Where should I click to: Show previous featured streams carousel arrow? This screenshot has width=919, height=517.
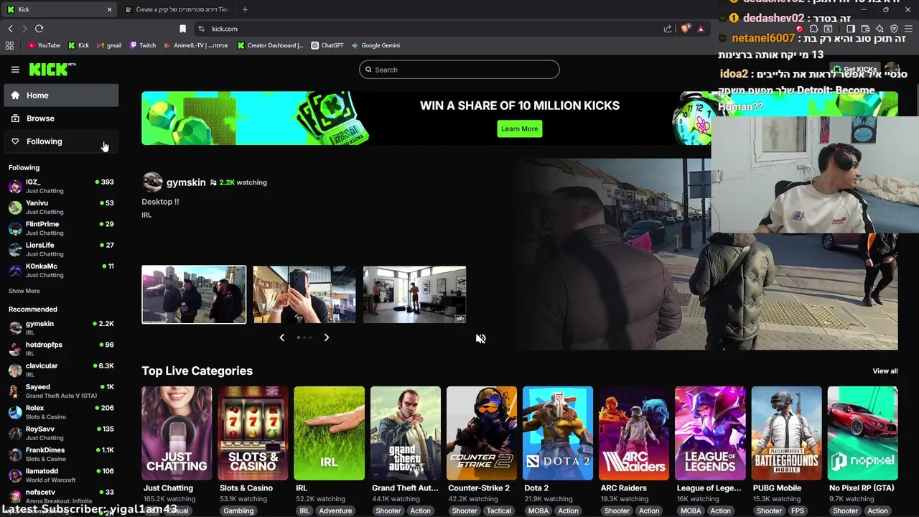pos(281,337)
